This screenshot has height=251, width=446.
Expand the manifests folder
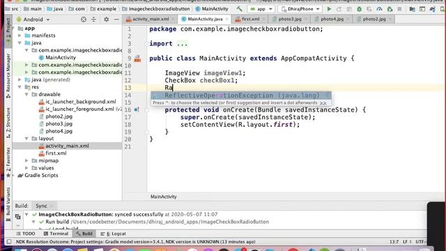point(20,36)
